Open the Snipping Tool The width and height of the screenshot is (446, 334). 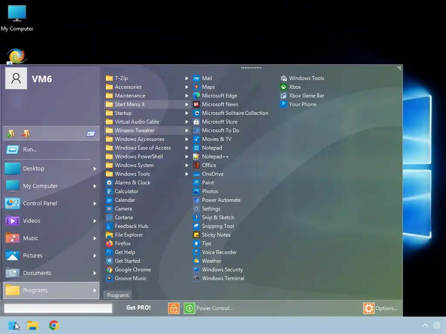click(x=213, y=226)
